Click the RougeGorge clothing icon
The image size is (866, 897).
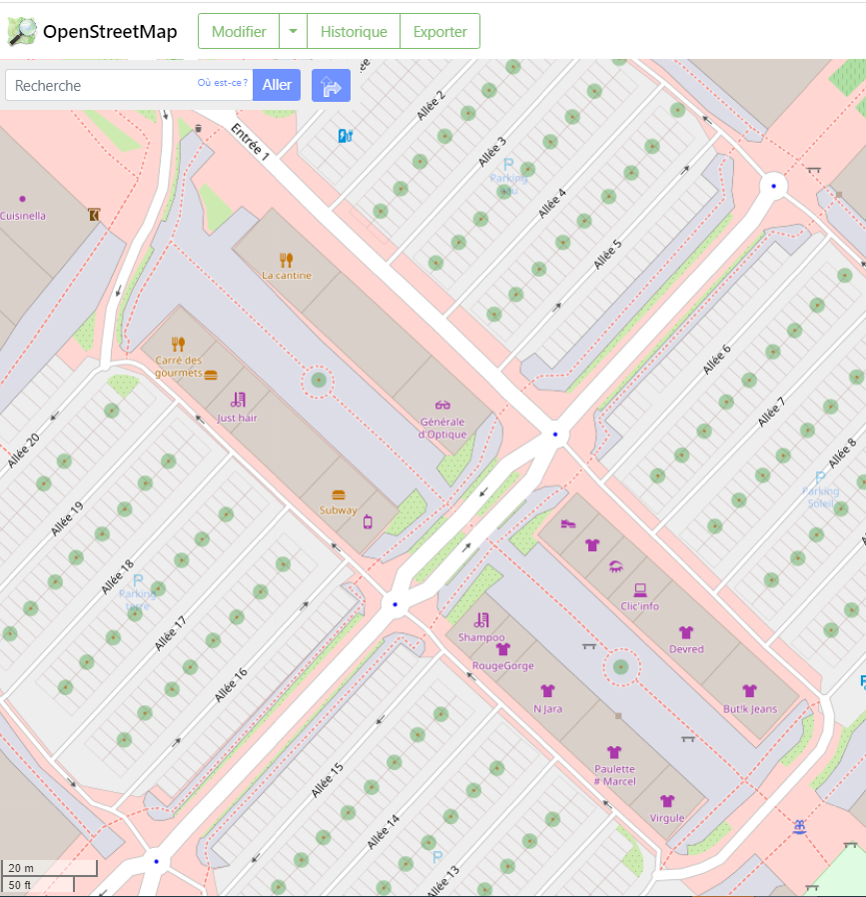click(502, 648)
